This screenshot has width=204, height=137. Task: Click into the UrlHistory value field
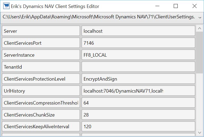(138, 91)
